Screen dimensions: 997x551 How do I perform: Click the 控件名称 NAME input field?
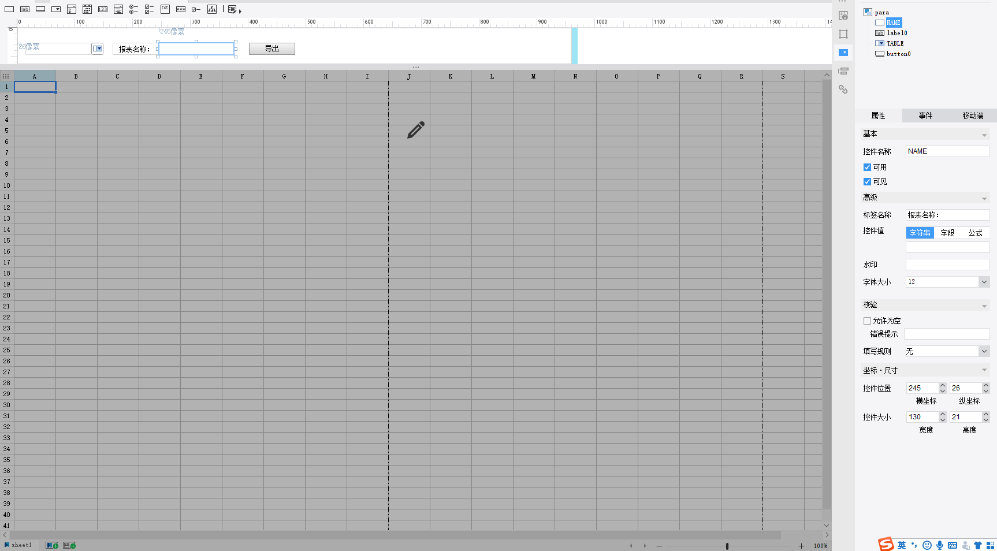[947, 151]
